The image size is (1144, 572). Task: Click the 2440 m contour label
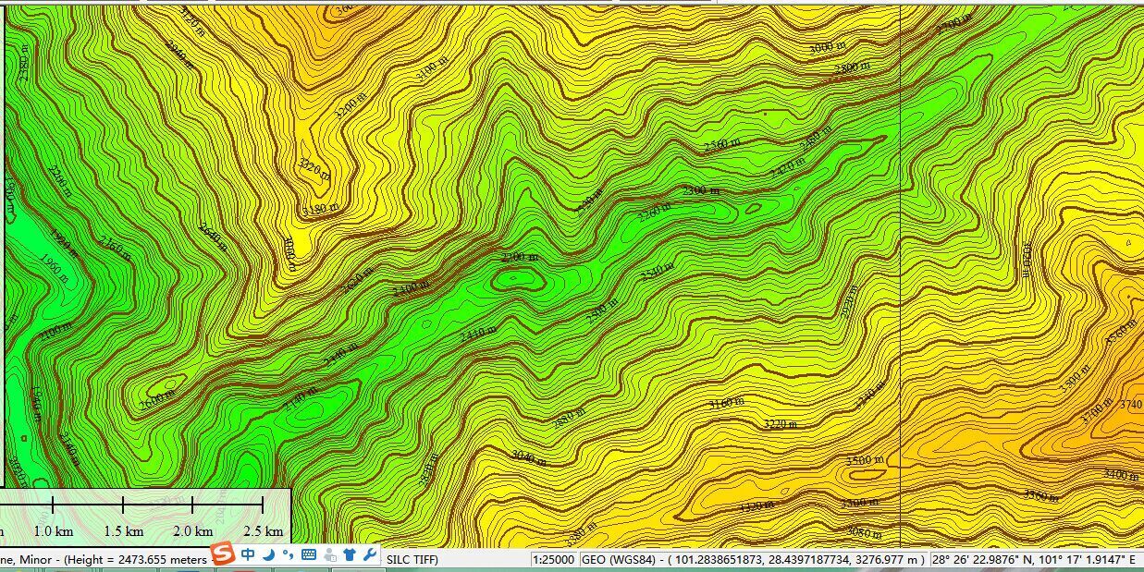pyautogui.click(x=478, y=335)
